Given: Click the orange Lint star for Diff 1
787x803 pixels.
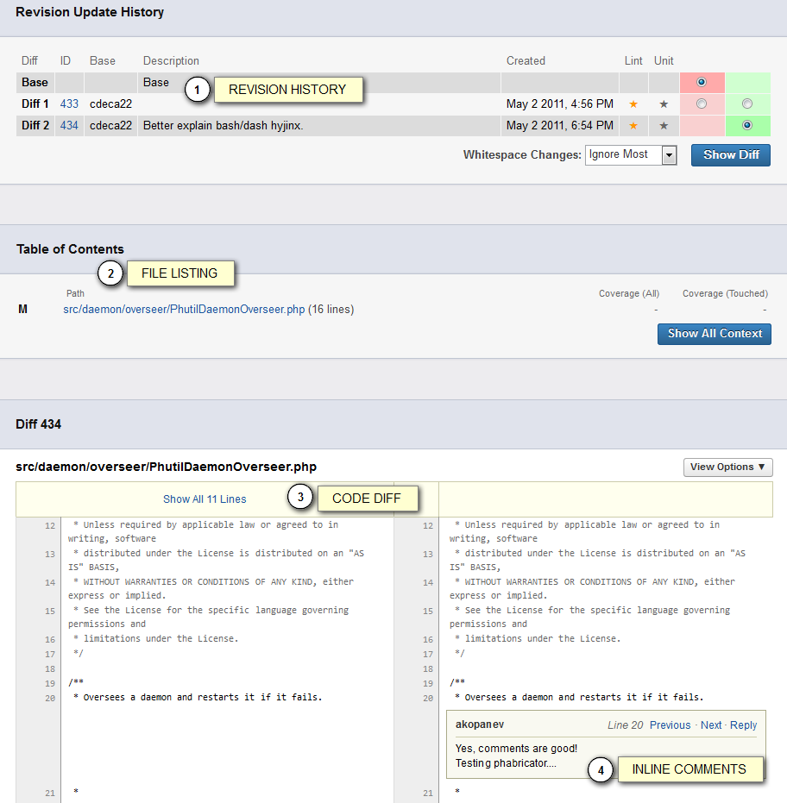Looking at the screenshot, I should [x=633, y=104].
